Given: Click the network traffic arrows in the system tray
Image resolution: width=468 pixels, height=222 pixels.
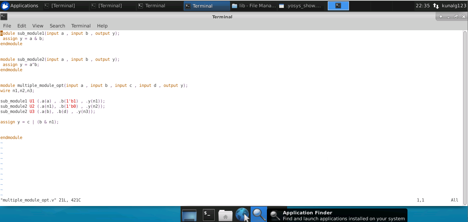Looking at the screenshot, I should (435, 6).
